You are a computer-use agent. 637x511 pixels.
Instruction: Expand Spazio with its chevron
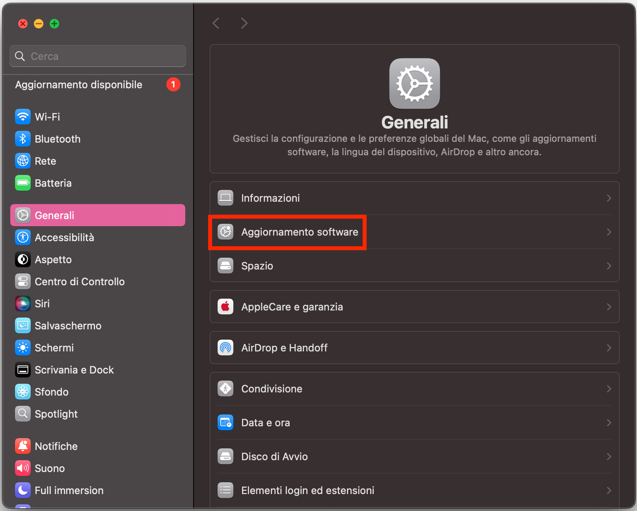(x=609, y=266)
